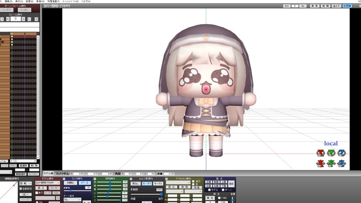Toggle the ボーン checkbox in the view panel

click(223, 190)
